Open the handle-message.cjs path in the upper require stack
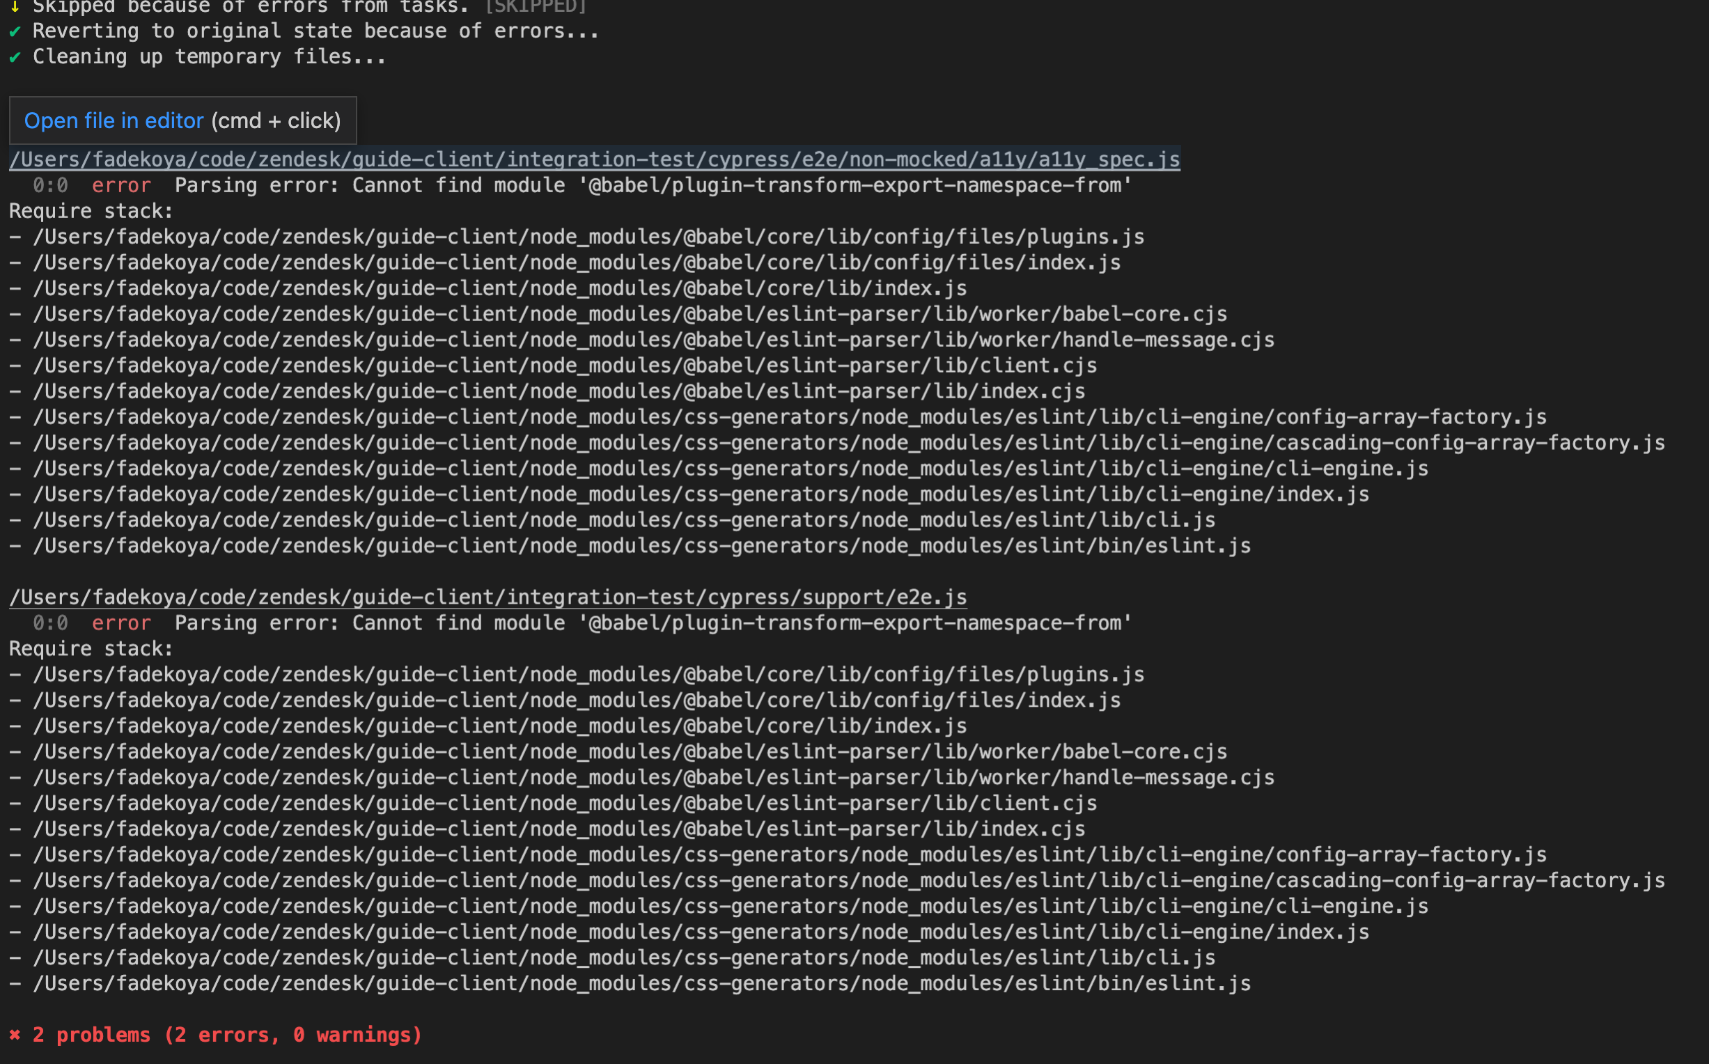Image resolution: width=1709 pixels, height=1064 pixels. pyautogui.click(x=654, y=341)
